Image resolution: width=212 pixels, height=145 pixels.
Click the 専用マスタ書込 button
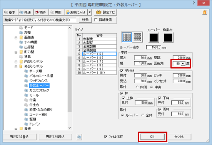pos(20,137)
